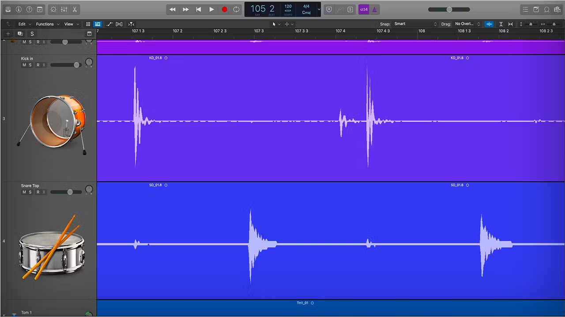
Task: Click the red Record button
Action: pyautogui.click(x=224, y=9)
